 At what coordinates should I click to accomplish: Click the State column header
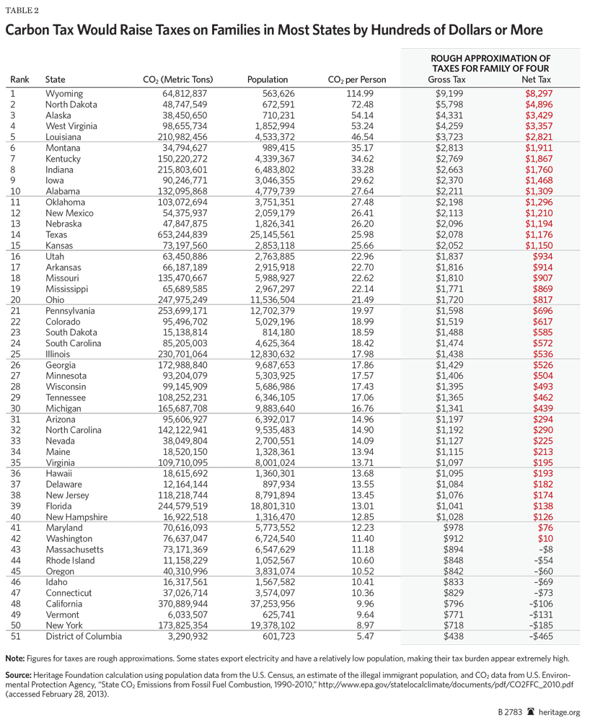tap(56, 79)
